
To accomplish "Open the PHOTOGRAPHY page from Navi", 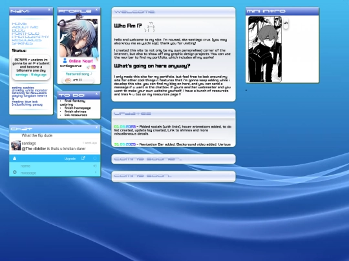I will 30,37.
